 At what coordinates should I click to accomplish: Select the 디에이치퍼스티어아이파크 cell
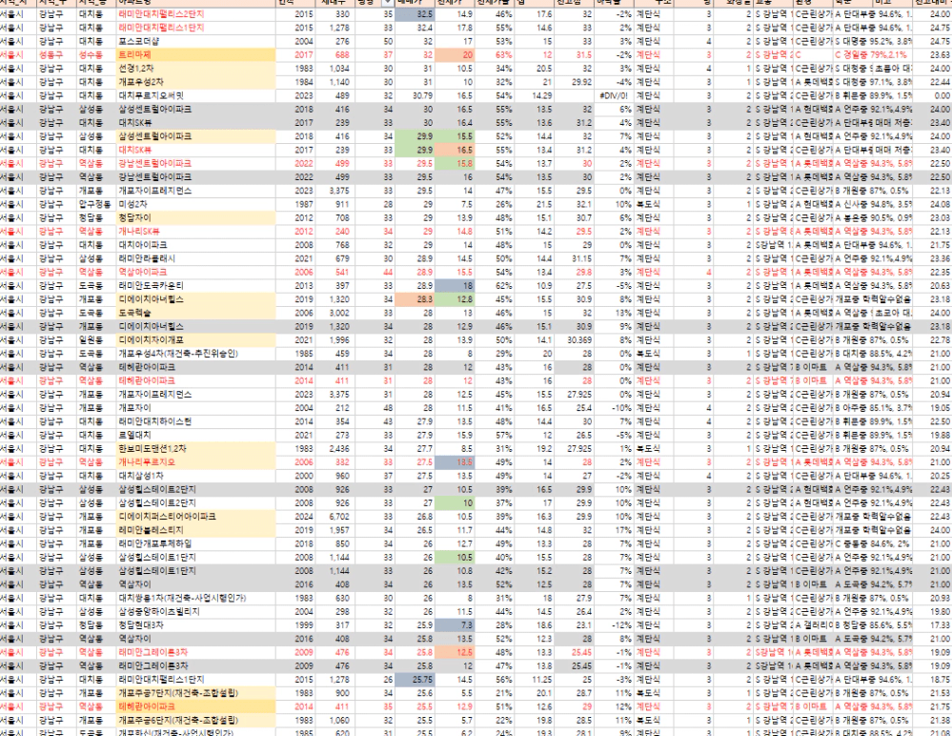pyautogui.click(x=196, y=516)
